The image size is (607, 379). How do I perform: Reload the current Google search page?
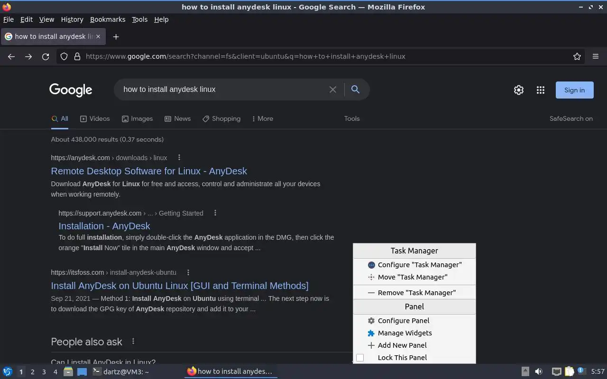click(46, 56)
